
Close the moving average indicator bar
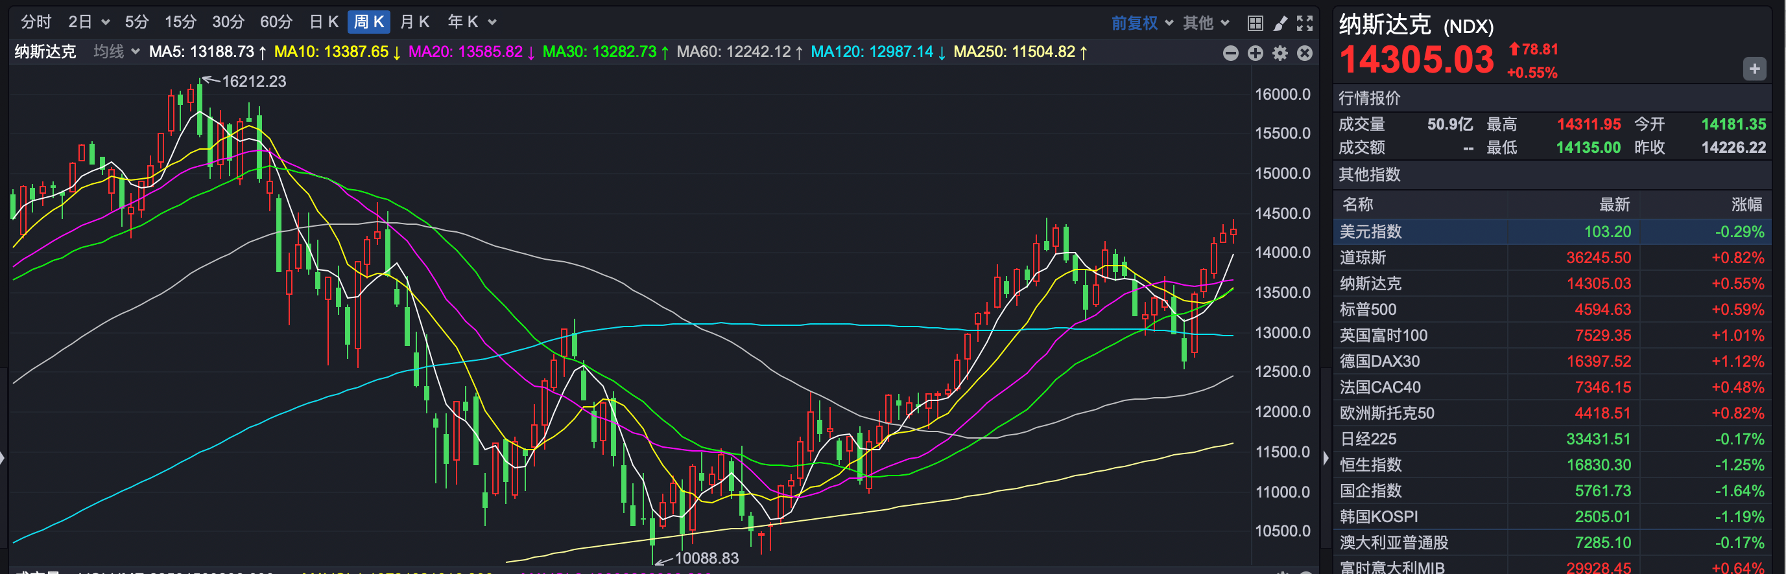click(x=1305, y=52)
